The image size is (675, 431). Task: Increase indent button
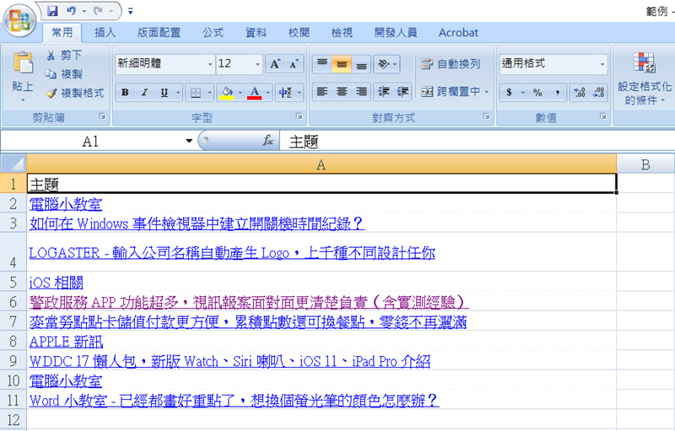pyautogui.click(x=402, y=92)
